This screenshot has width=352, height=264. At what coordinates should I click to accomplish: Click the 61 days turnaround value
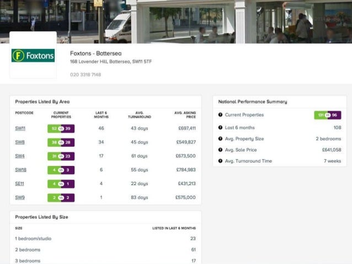[x=140, y=156]
